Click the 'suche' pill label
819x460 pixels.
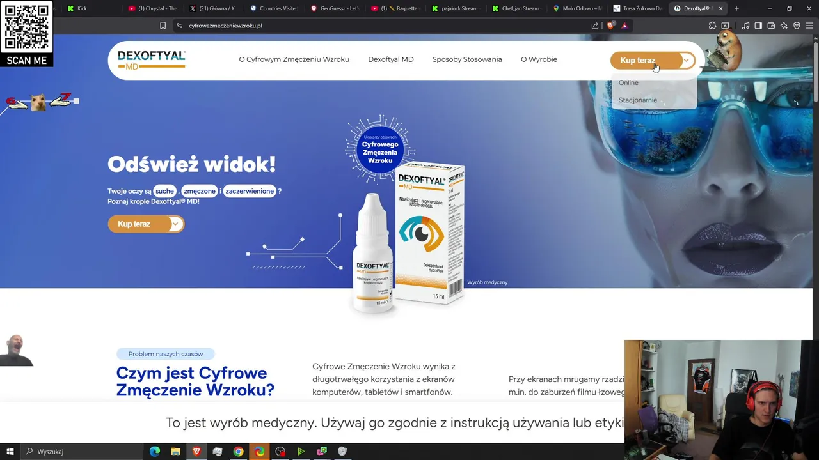(164, 191)
